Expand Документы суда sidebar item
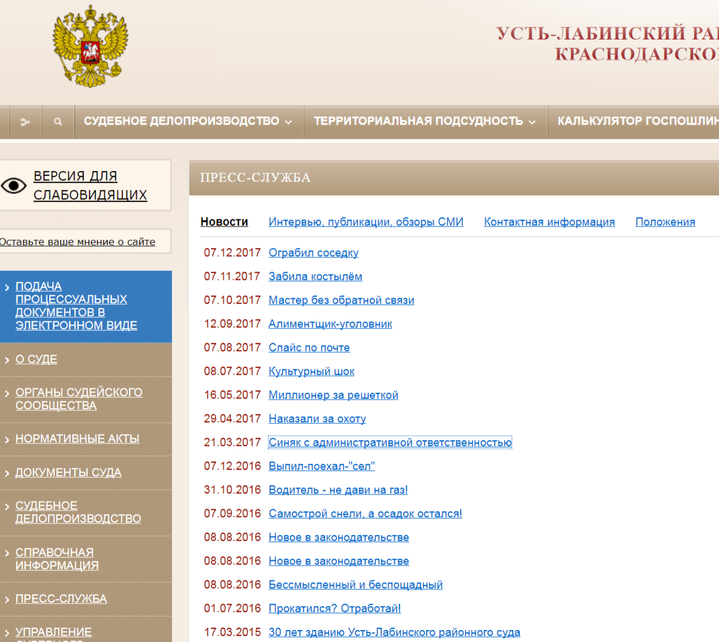The height and width of the screenshot is (642, 719). click(68, 472)
